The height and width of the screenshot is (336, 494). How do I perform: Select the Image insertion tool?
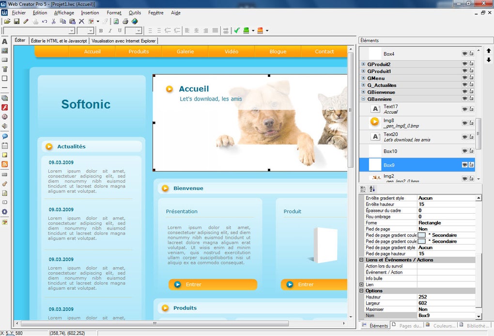[5, 51]
